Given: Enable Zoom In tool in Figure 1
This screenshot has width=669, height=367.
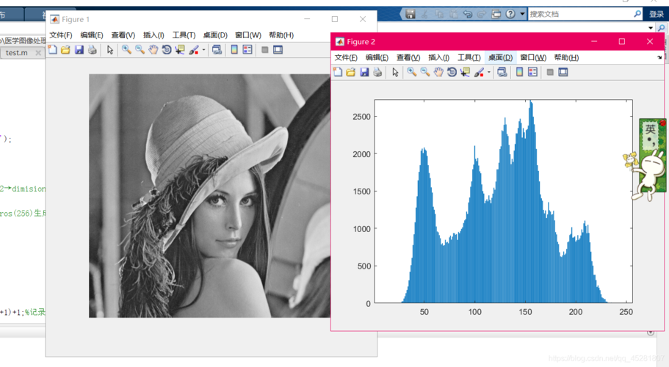Looking at the screenshot, I should [x=126, y=50].
